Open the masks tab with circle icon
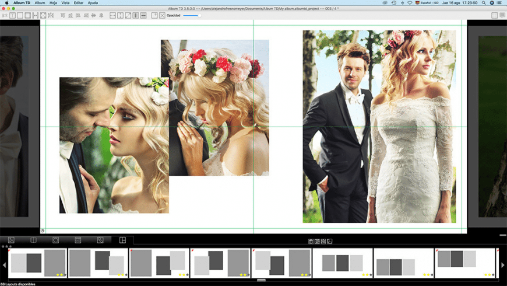Viewport: 507px width, 286px height. (x=55, y=240)
